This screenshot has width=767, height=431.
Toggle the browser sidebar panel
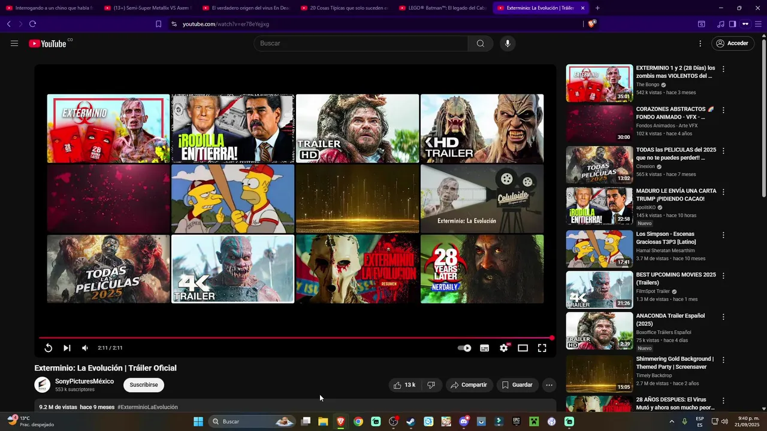(732, 24)
